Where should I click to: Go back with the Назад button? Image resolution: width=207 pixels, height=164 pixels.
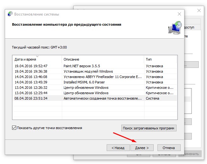(x=118, y=148)
